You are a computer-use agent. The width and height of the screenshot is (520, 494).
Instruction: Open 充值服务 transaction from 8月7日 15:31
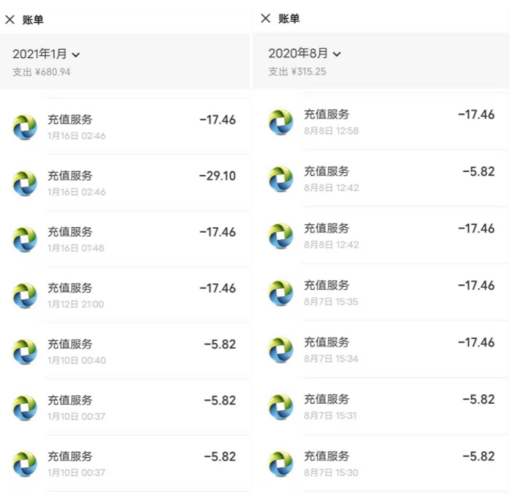[x=382, y=406]
